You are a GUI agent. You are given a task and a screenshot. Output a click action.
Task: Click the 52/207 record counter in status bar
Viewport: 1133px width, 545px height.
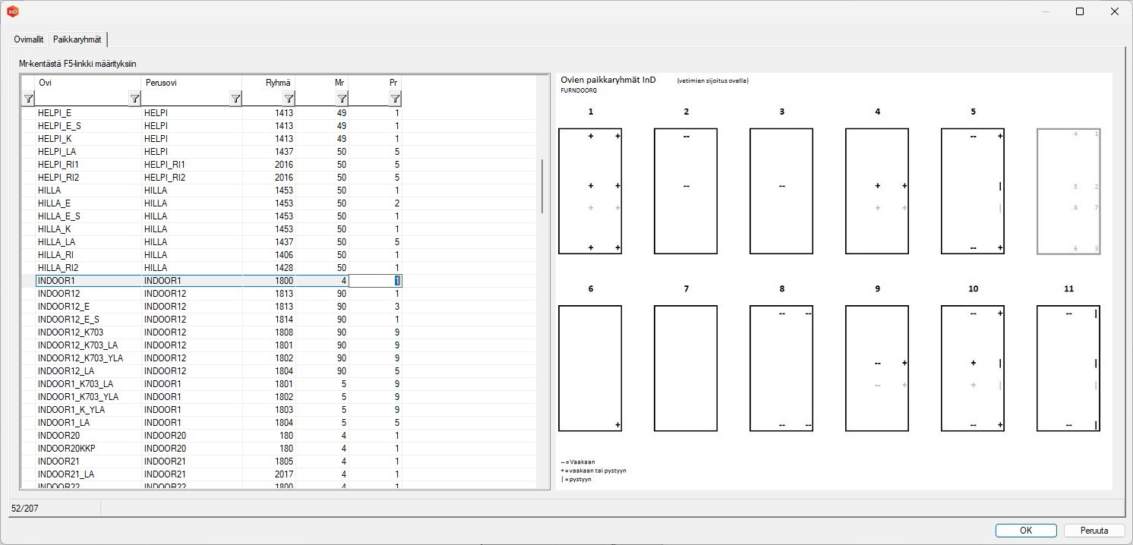[25, 508]
